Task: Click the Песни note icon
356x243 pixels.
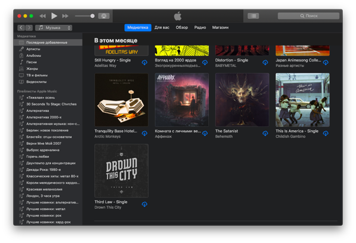Action: [21, 62]
